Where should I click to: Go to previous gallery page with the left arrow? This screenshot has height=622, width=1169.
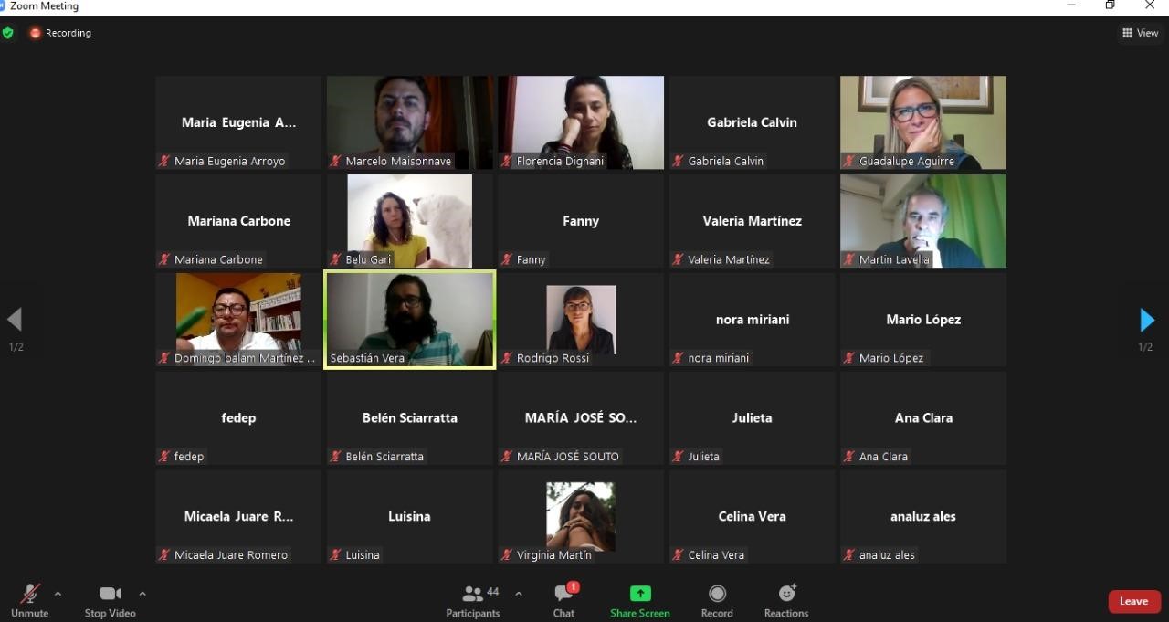[x=15, y=319]
